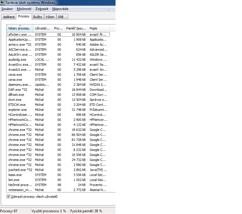The image size is (242, 214).
Task: Select the Nečinné proce... idle row
Action: point(58,185)
